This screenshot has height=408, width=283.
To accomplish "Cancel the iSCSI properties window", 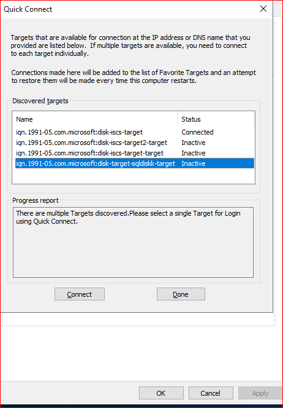I will (211, 393).
